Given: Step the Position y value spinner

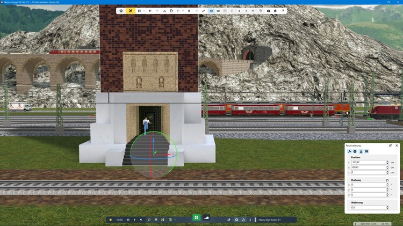Looking at the screenshot, I should [387, 167].
